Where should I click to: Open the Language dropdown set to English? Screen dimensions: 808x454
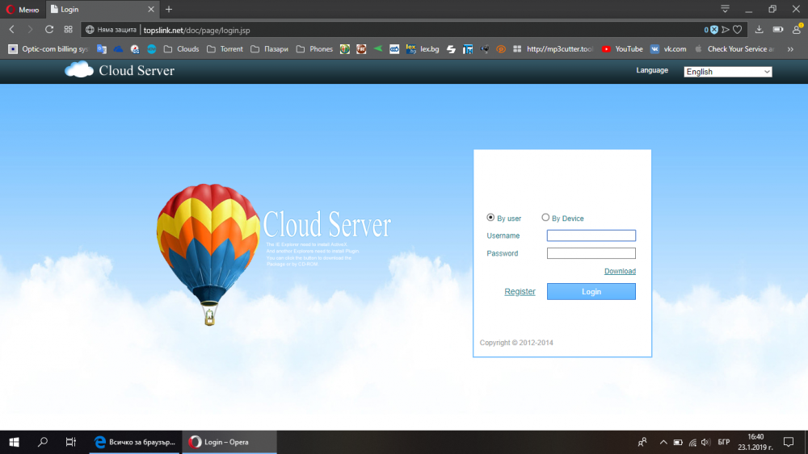pyautogui.click(x=728, y=72)
